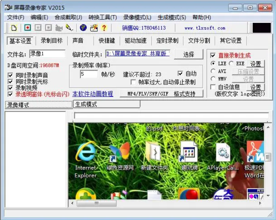276x220 pixels.
Task: Click the registration card toolbar icon
Action: click(x=94, y=28)
